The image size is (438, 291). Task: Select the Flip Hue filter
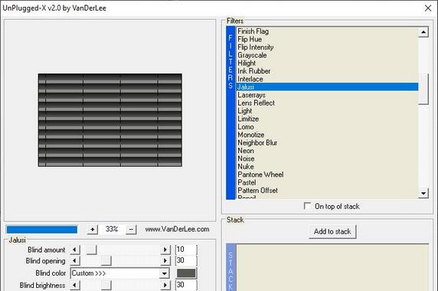point(327,39)
